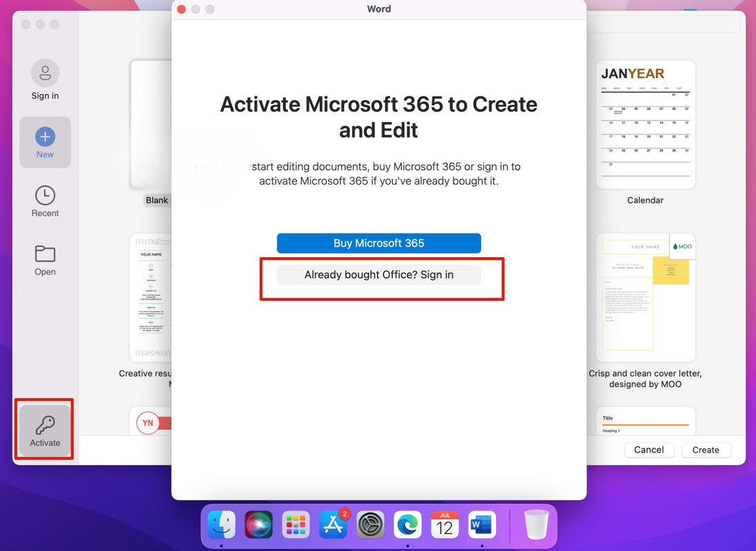Click Create in the template gallery
This screenshot has width=756, height=551.
pos(706,450)
